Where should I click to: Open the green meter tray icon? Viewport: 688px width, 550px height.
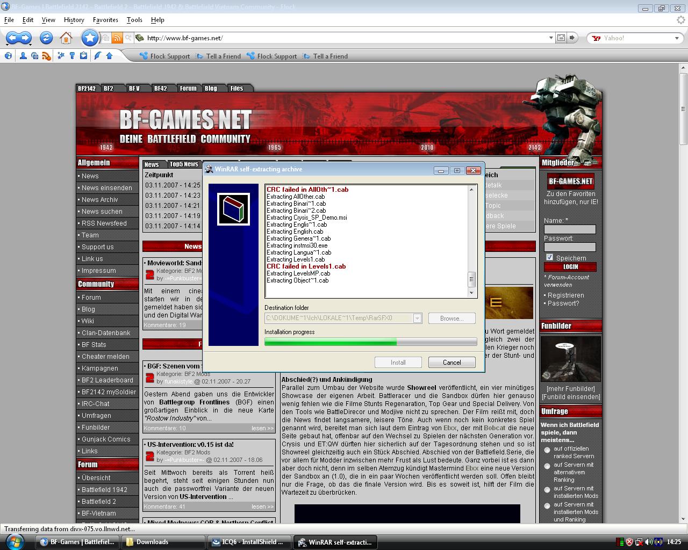[620, 542]
